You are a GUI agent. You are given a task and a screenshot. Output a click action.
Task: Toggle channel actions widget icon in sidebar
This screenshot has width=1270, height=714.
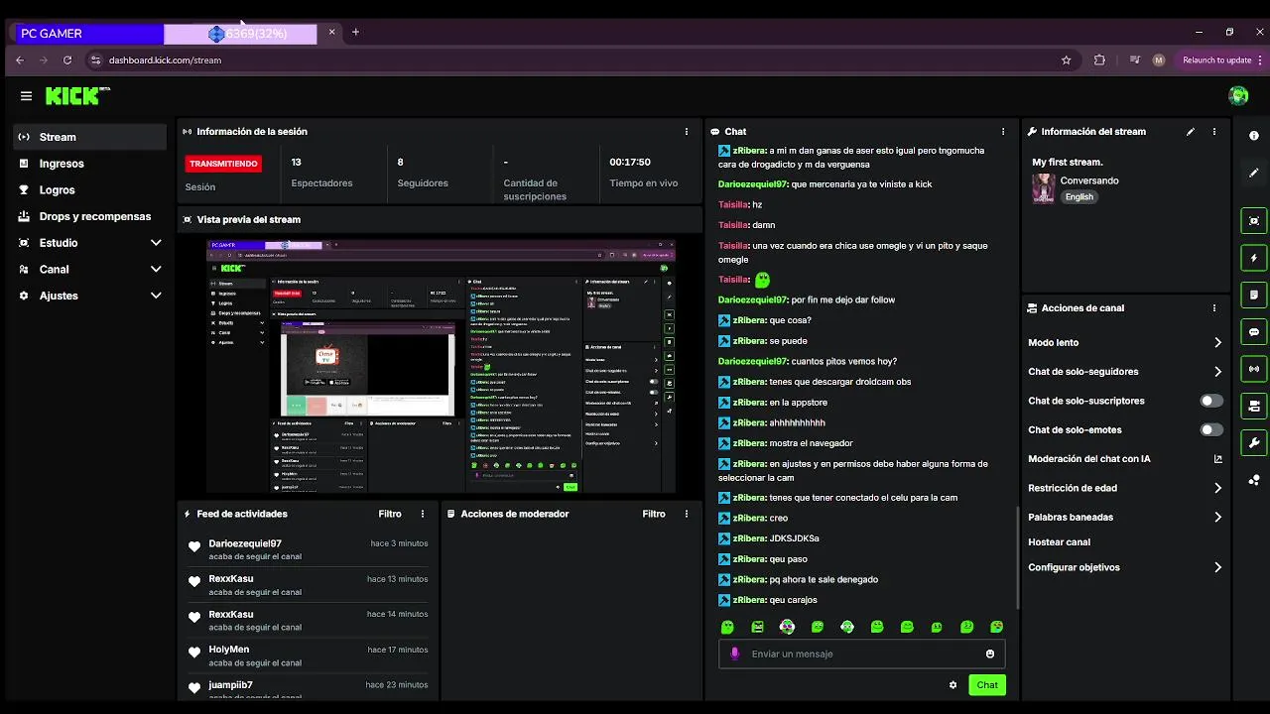1254,406
